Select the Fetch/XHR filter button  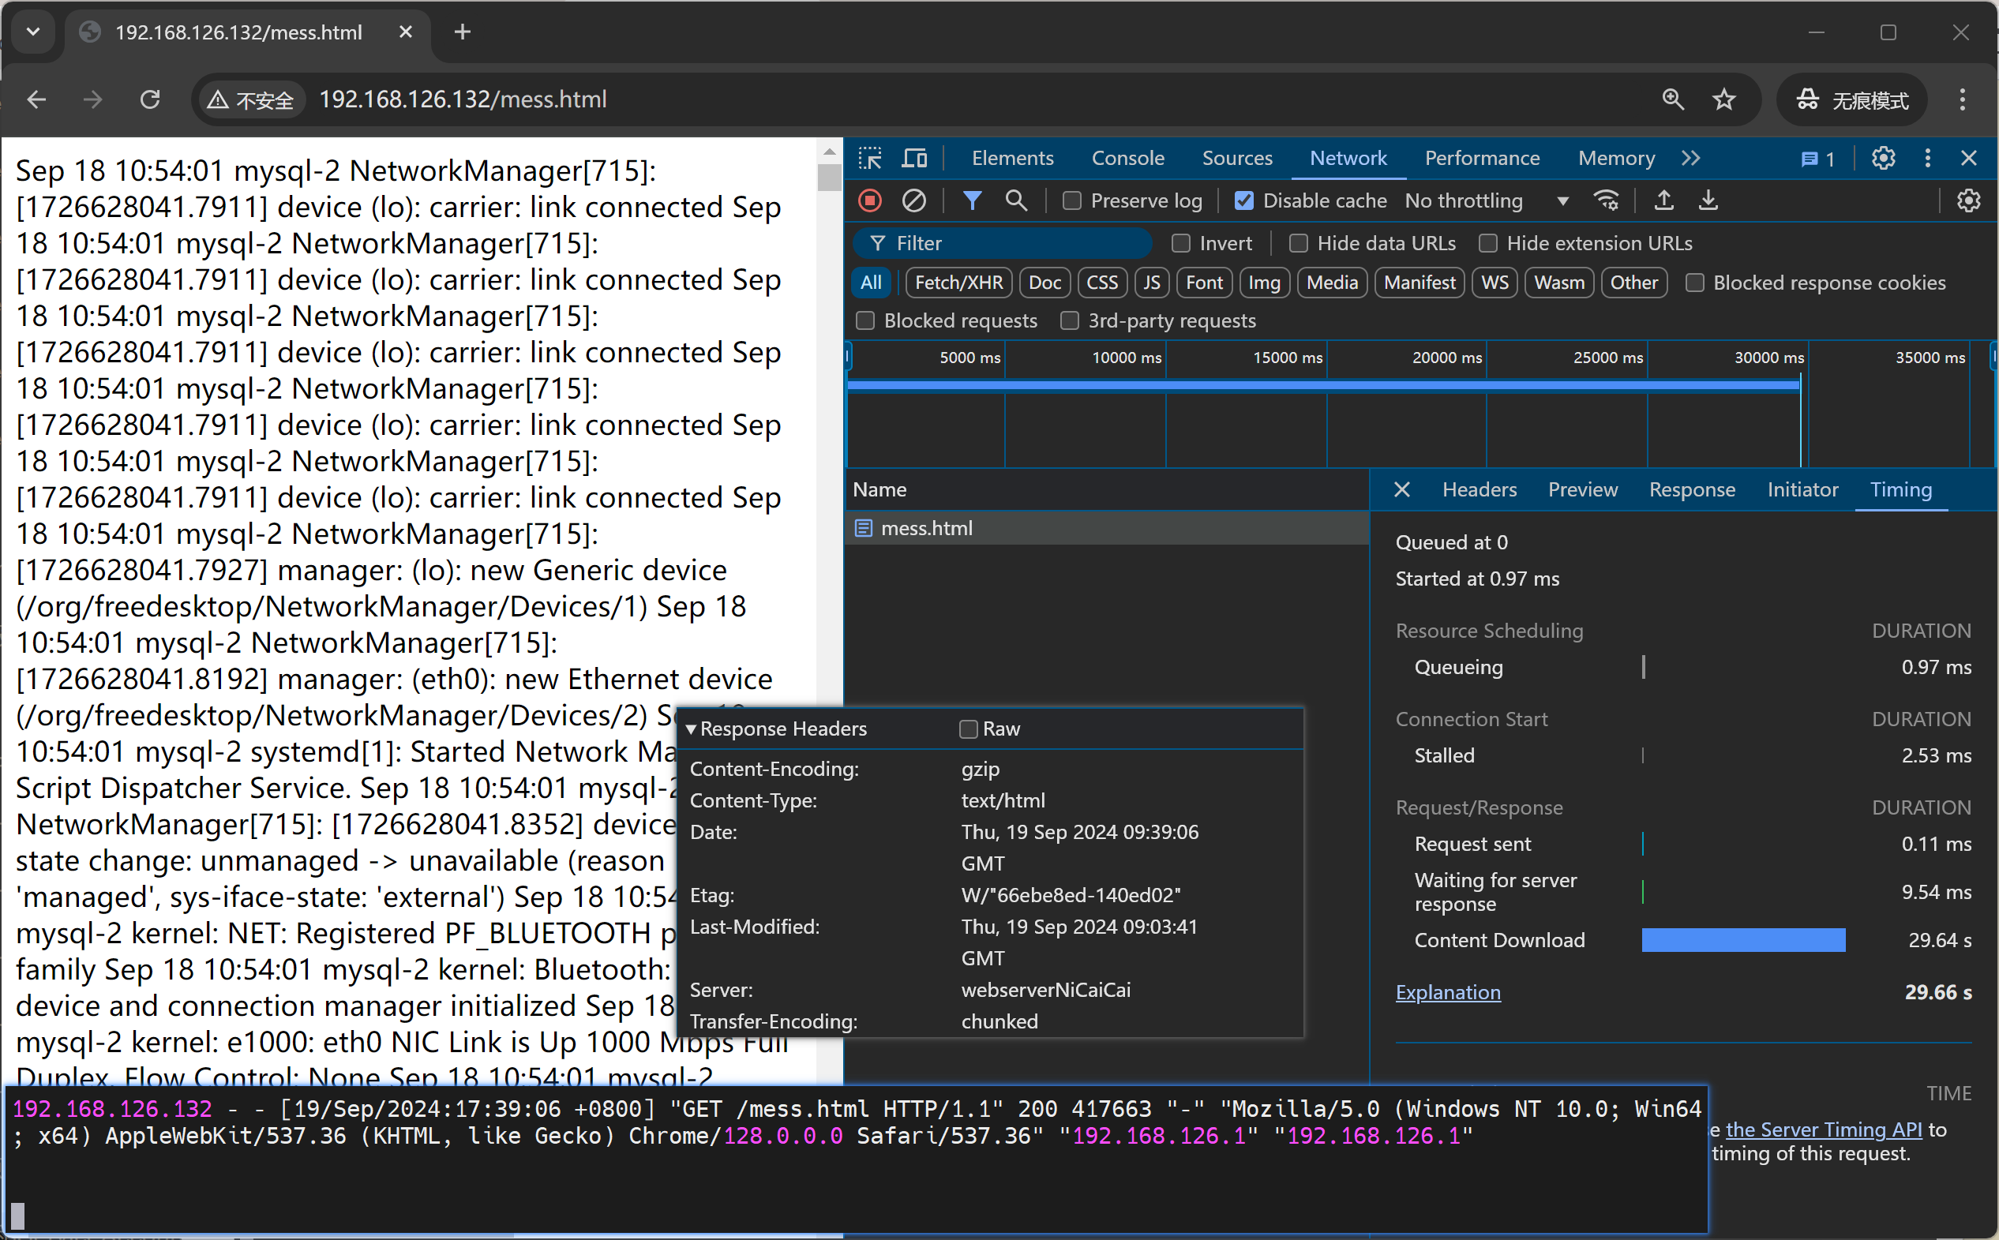click(x=958, y=283)
